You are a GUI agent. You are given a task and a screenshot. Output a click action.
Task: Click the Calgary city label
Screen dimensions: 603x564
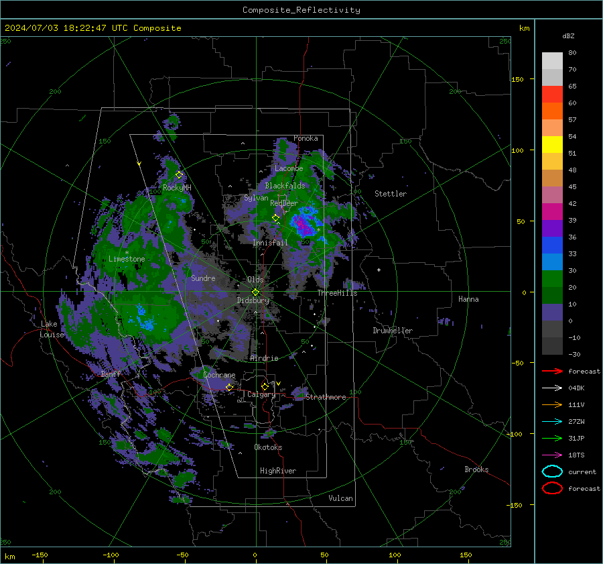261,394
